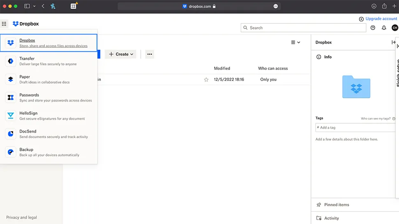Open the help question mark icon
This screenshot has height=224, width=399.
point(373,28)
